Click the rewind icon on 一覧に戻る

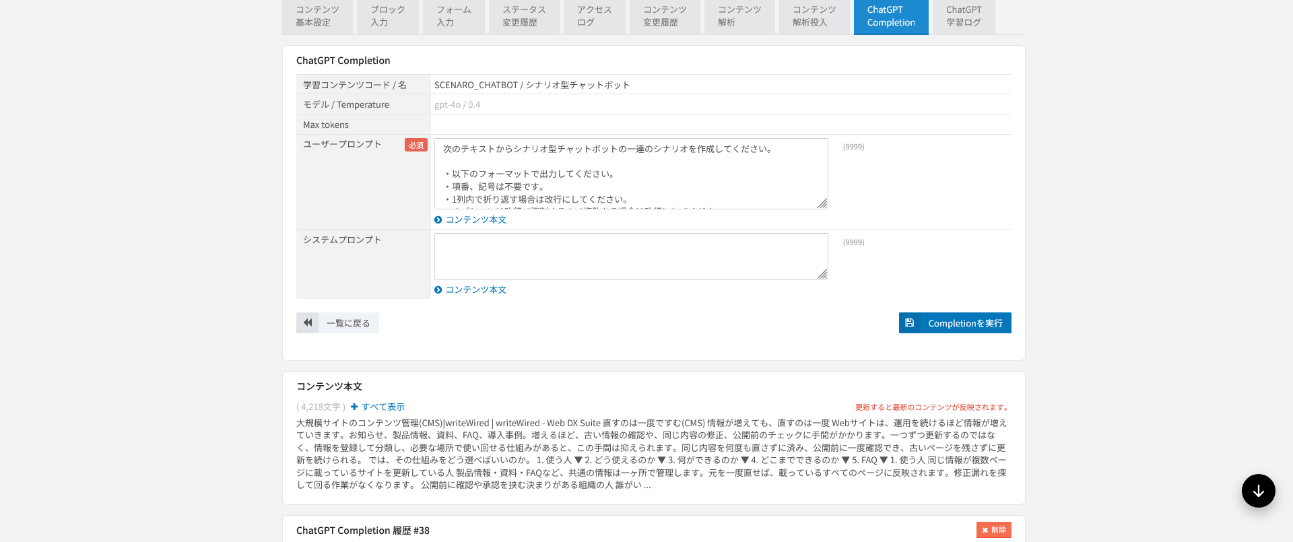tap(307, 323)
